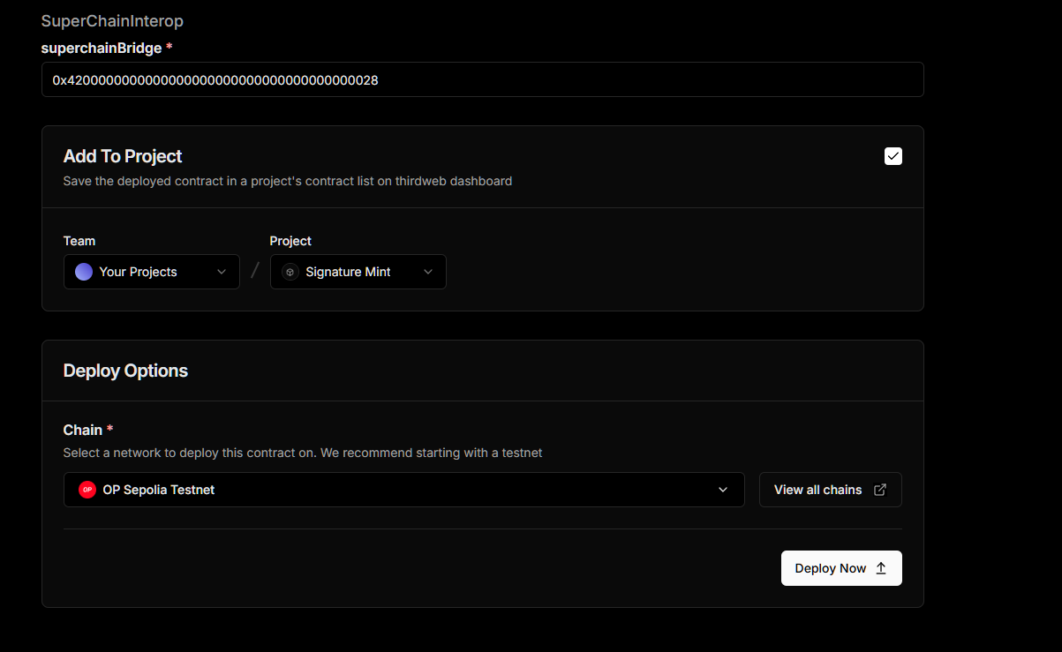Click the external link icon for chains
Image resolution: width=1062 pixels, height=652 pixels.
click(880, 490)
